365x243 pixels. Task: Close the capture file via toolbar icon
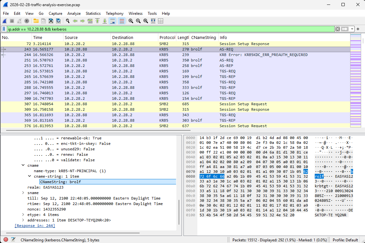[51, 21]
